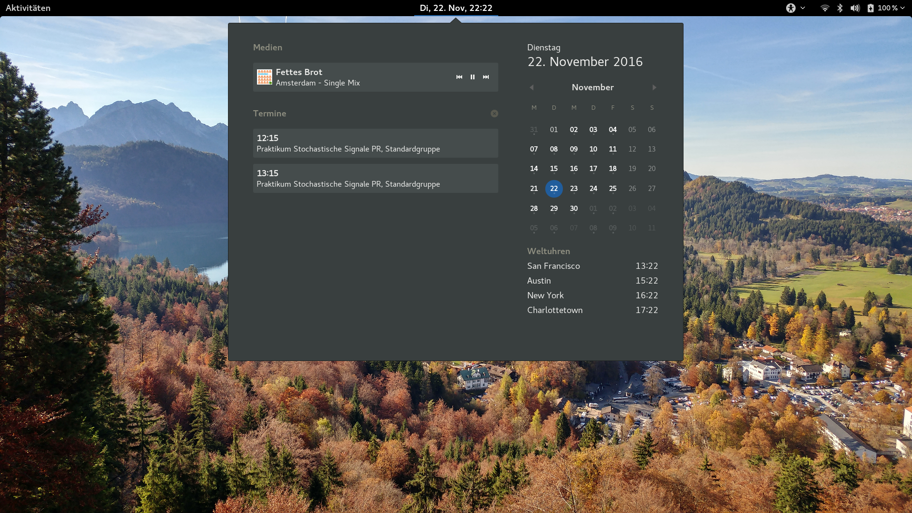
Task: Select November 20 in calendar
Action: (x=652, y=169)
